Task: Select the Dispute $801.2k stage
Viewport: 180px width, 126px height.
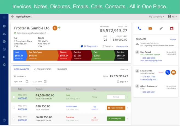Action: [x=64, y=55]
